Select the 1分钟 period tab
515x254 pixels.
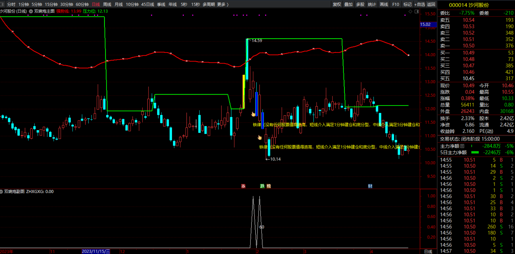coord(23,4)
